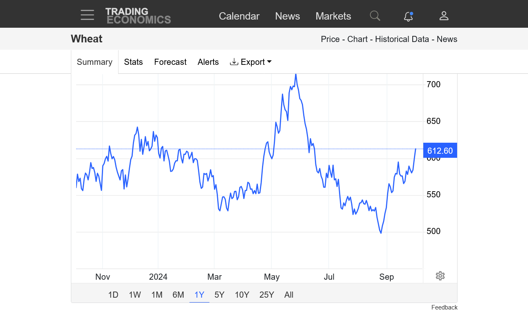The height and width of the screenshot is (316, 528).
Task: Switch to the Stats tab
Action: click(133, 62)
